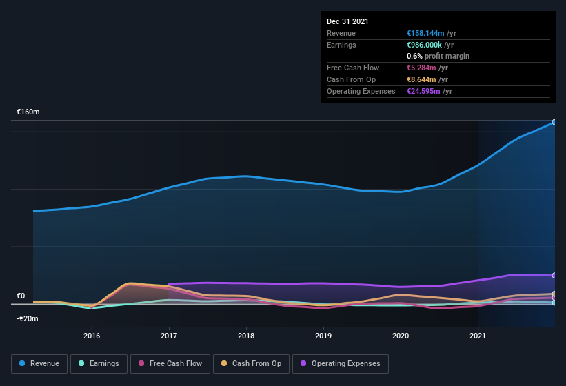Screen dimensions: 566x386
Task: Toggle the Earnings series legend button
Action: click(x=99, y=364)
